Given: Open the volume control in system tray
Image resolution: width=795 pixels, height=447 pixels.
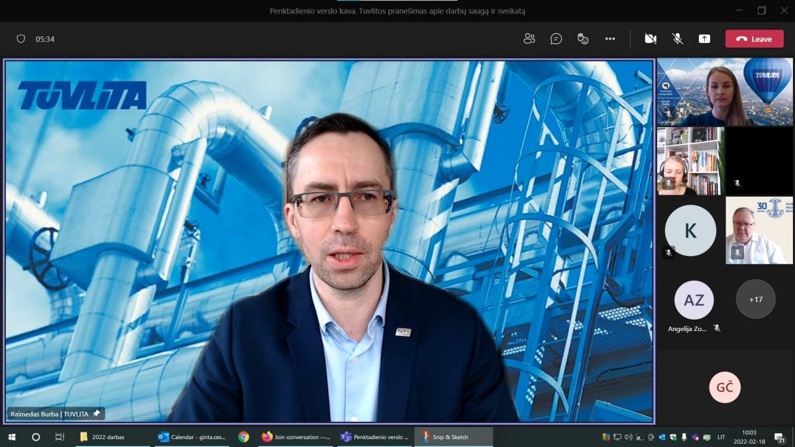Looking at the screenshot, I should tap(628, 437).
